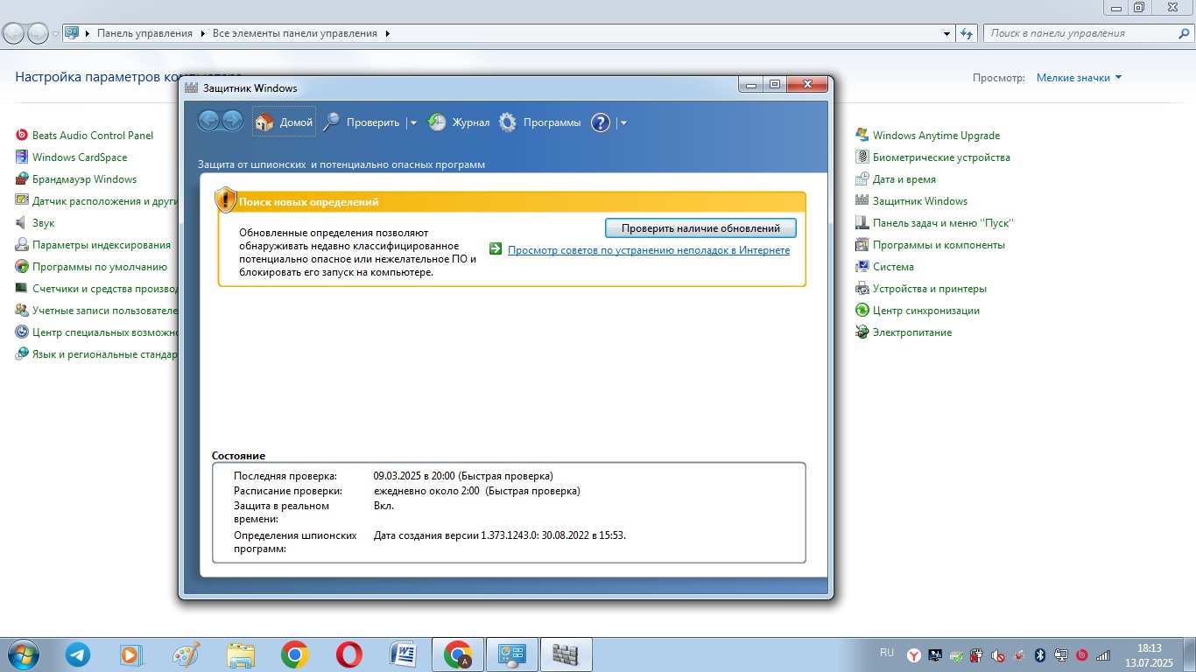This screenshot has width=1196, height=672.
Task: Open the Журнал history icon
Action: tap(437, 122)
